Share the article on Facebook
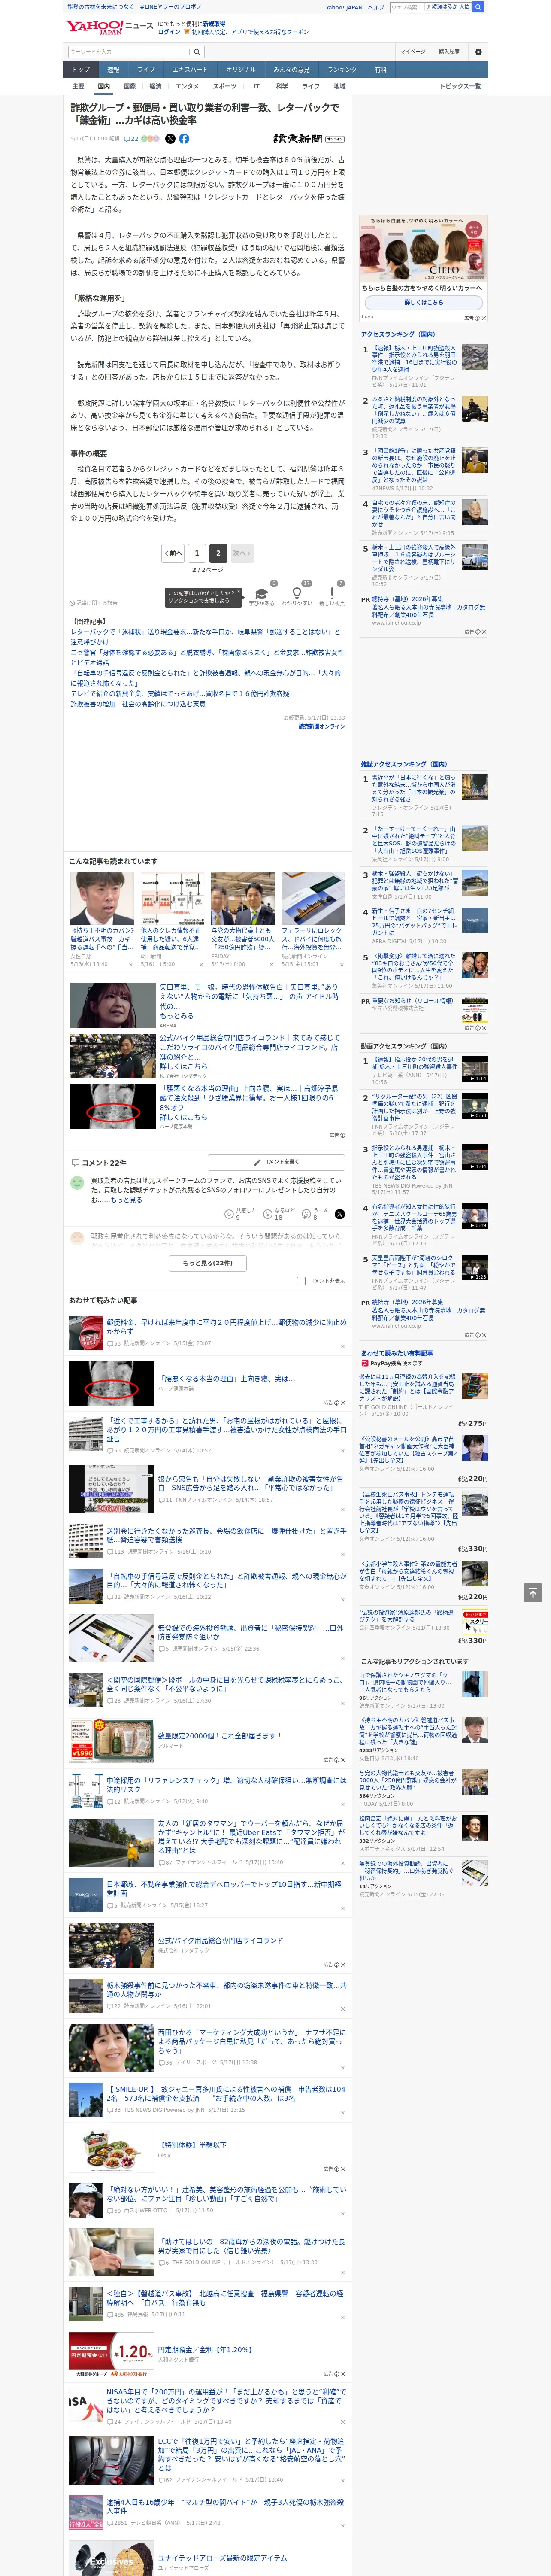 coord(184,139)
